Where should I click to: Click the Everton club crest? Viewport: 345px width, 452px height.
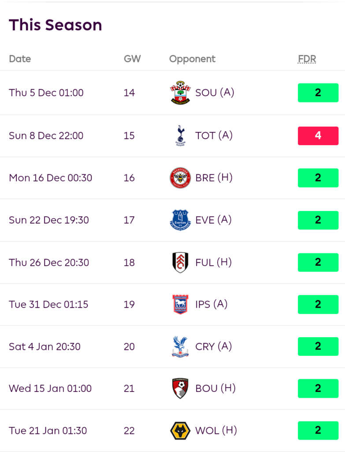click(x=180, y=220)
